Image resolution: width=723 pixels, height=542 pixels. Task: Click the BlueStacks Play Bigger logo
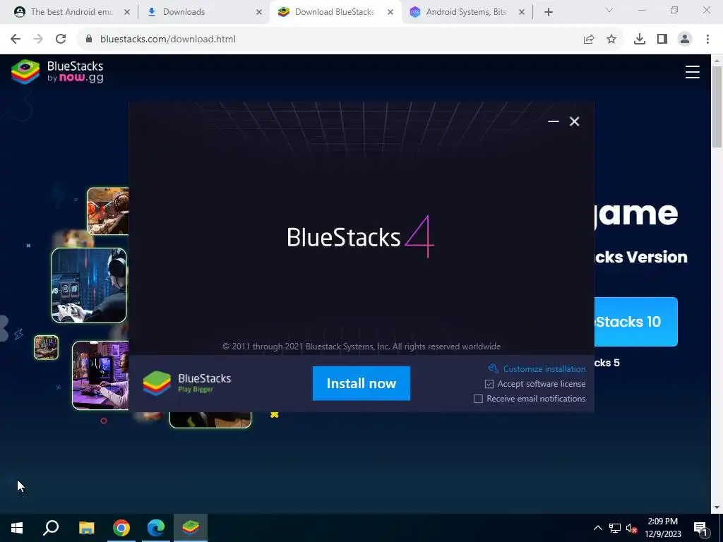186,383
